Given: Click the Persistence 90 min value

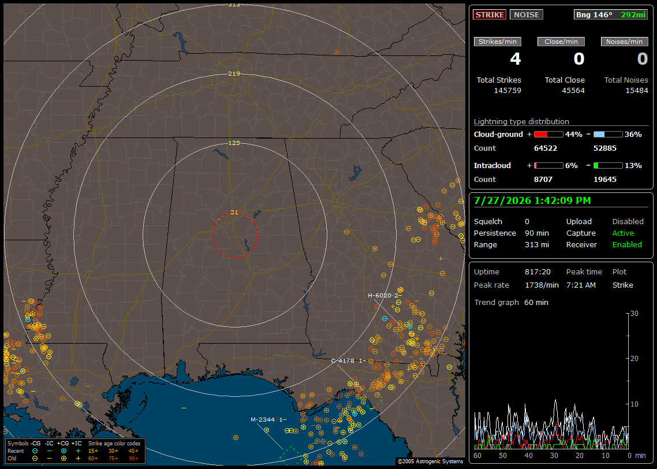Looking at the screenshot, I should click(x=537, y=233).
